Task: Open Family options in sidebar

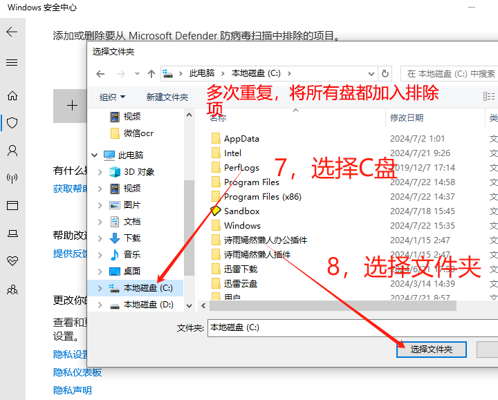Action: (12, 289)
